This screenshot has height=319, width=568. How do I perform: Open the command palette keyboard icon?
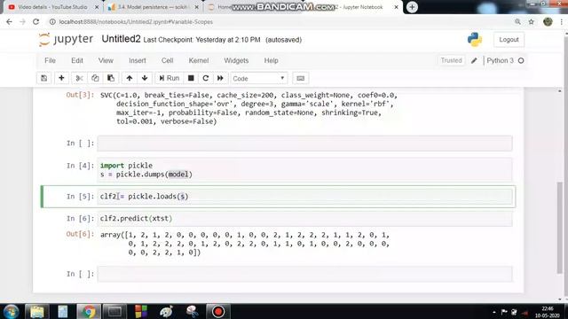tap(300, 78)
